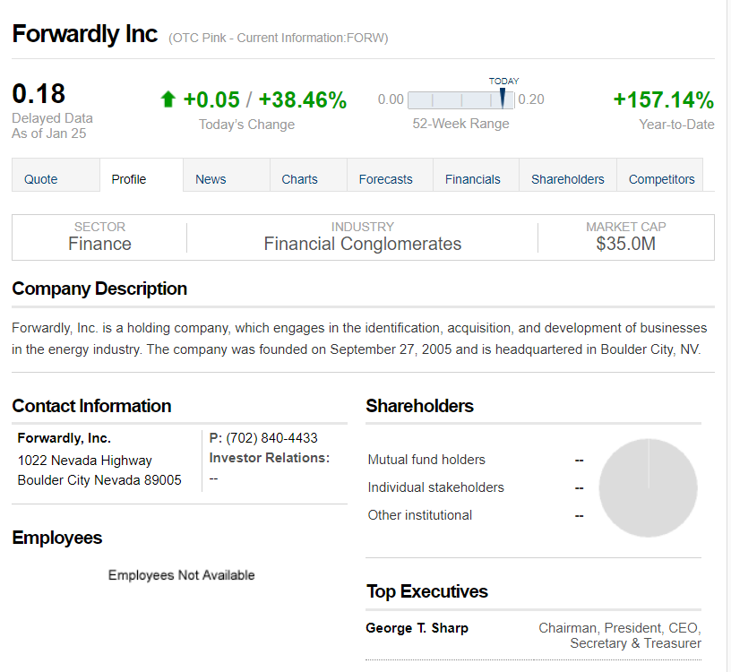Open the Competitors tab
The height and width of the screenshot is (672, 731).
[x=662, y=179]
